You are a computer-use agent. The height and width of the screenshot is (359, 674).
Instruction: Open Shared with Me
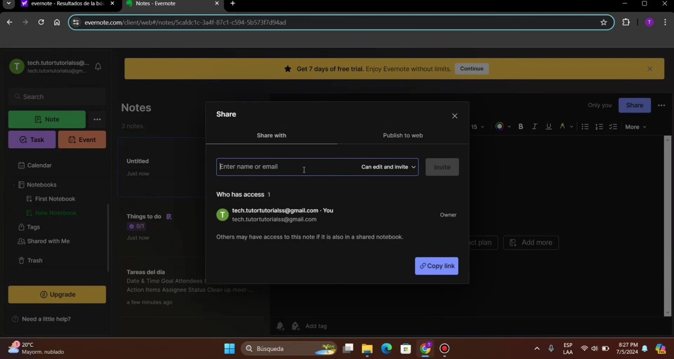[x=44, y=241]
